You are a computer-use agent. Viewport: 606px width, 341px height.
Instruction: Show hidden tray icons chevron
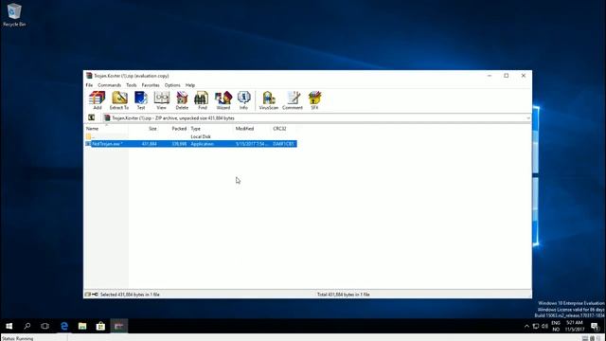tap(526, 326)
